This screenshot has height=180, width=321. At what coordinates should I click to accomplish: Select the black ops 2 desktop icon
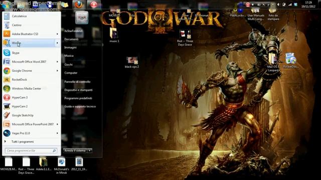(x=132, y=62)
